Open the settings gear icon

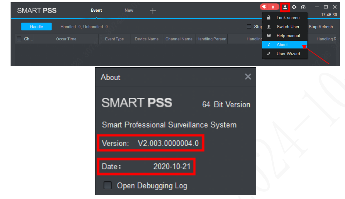click(x=294, y=6)
